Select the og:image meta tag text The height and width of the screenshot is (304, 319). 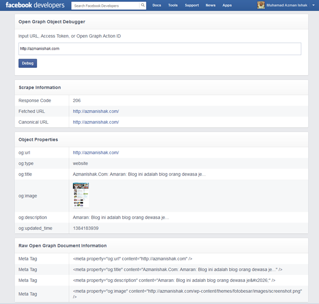pos(187,294)
